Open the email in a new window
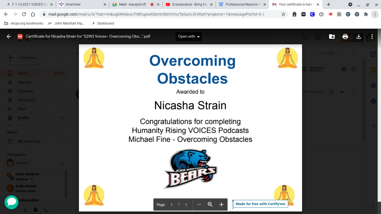 click(354, 69)
